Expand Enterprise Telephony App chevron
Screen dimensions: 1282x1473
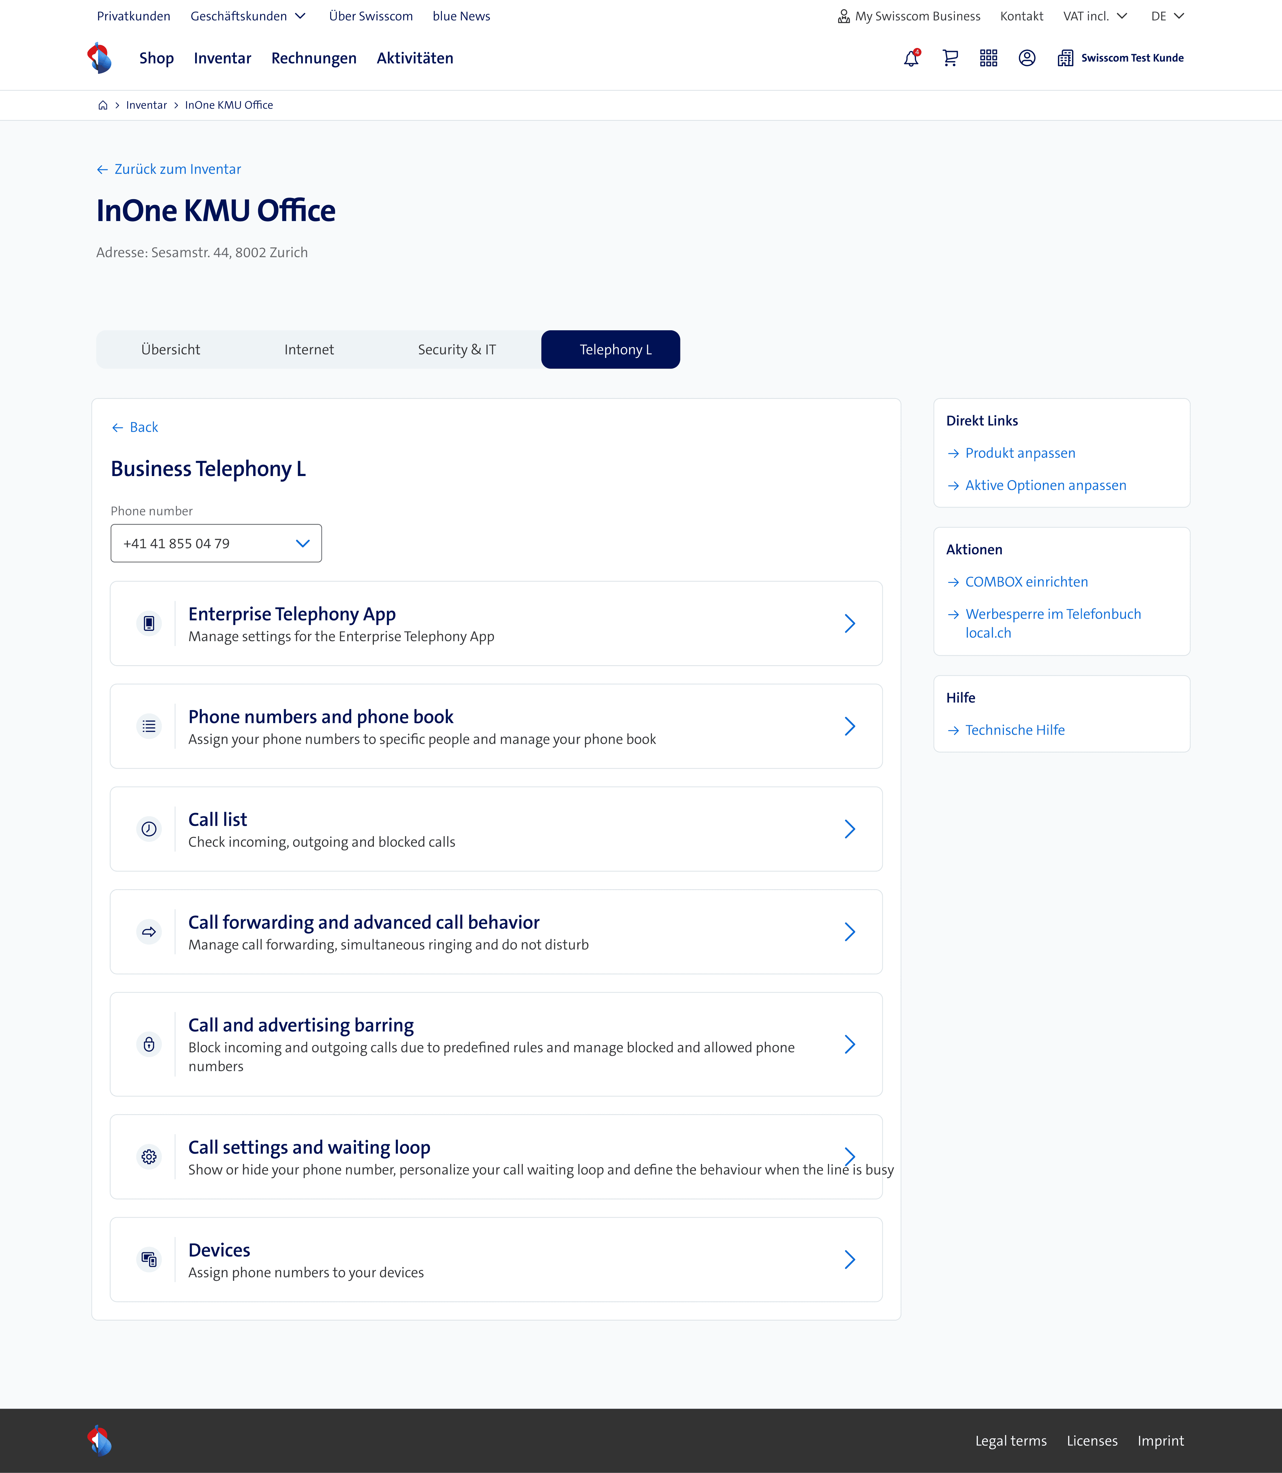(850, 623)
